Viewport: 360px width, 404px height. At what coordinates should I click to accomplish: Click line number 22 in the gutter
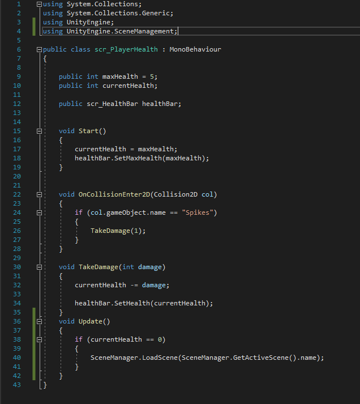coord(17,194)
